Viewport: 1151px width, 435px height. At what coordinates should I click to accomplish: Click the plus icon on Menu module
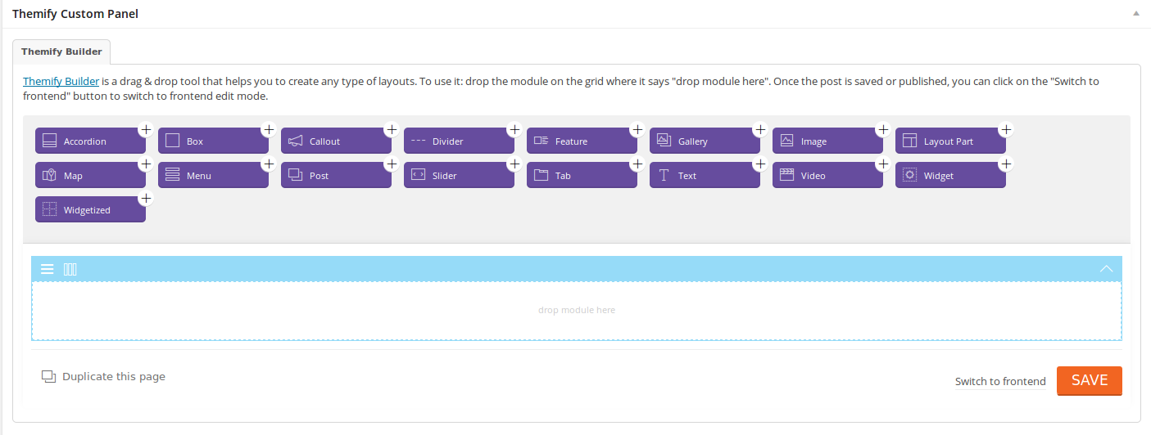(x=268, y=164)
